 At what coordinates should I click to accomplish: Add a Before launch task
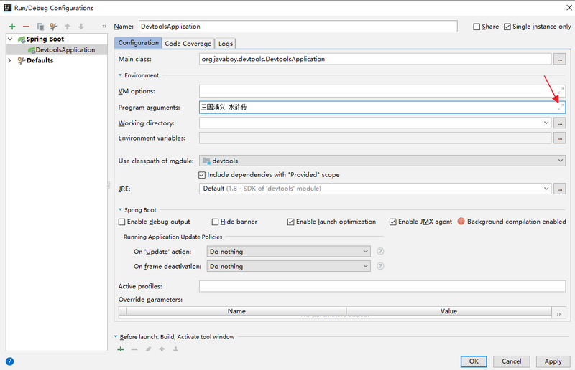click(121, 349)
